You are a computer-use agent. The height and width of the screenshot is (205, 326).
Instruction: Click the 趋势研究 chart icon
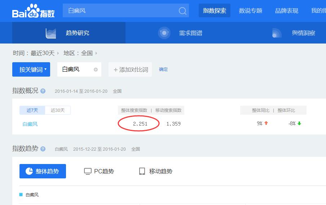[51, 33]
